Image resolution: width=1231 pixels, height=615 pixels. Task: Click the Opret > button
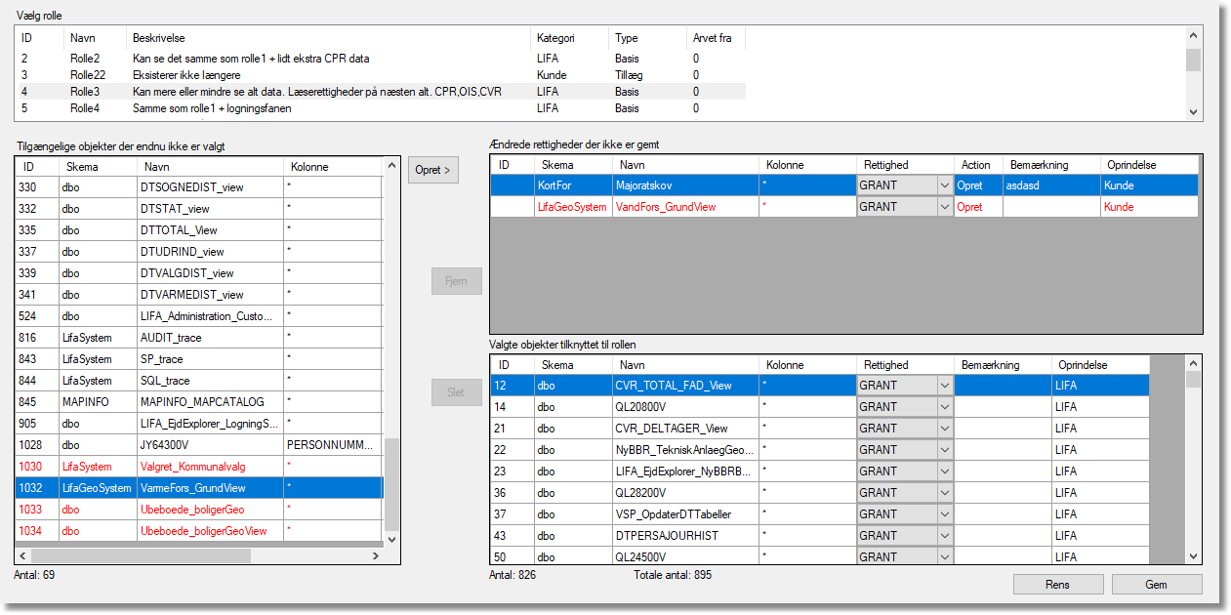[x=433, y=170]
